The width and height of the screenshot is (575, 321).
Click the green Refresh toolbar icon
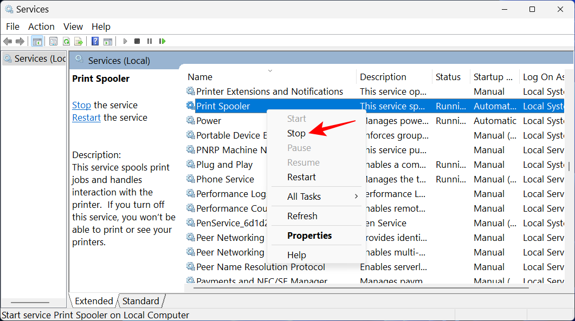(66, 41)
